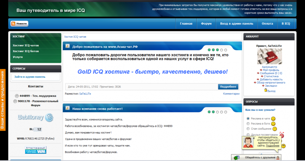Image resolution: width=305 pixels, height=161 pixels.
Task: Open Оплата in the top navigation
Action: pyautogui.click(x=267, y=24)
